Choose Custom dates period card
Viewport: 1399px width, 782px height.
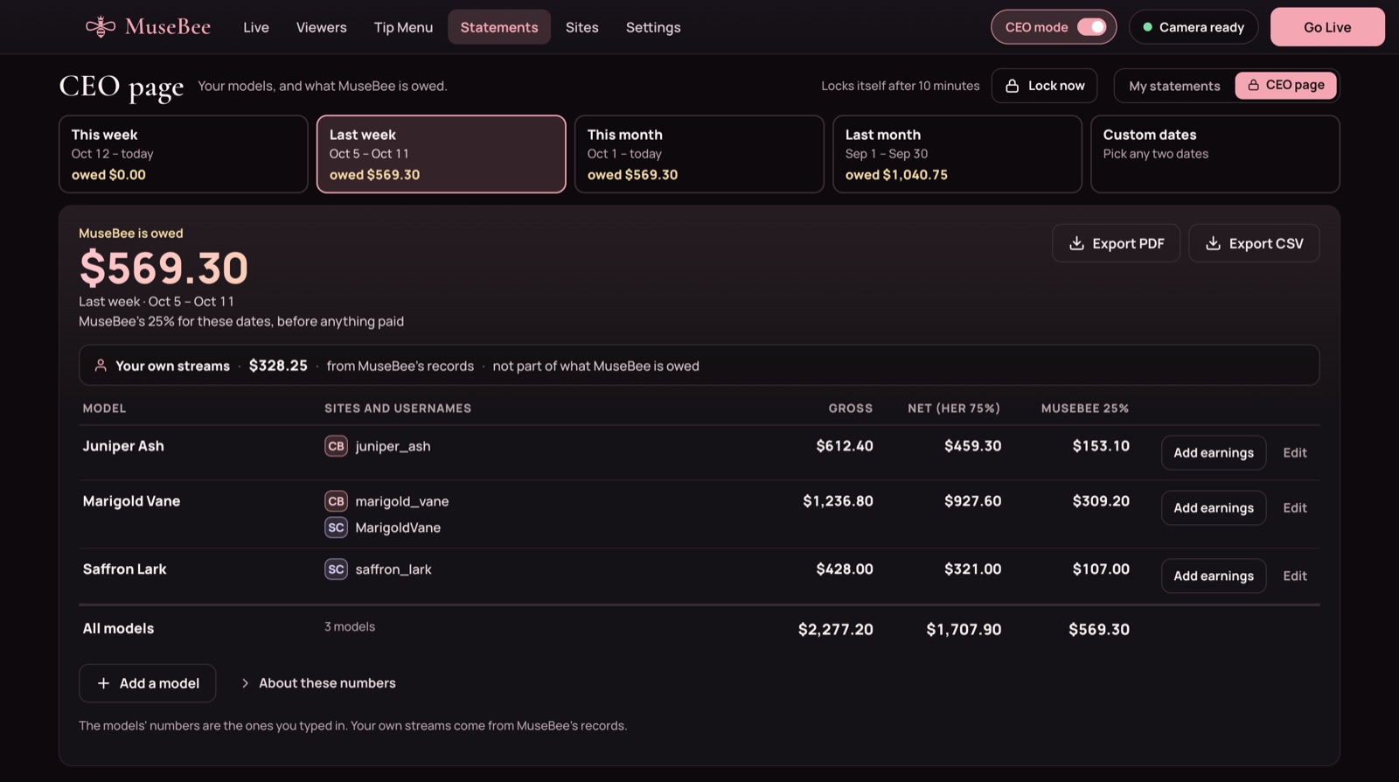[x=1215, y=154]
